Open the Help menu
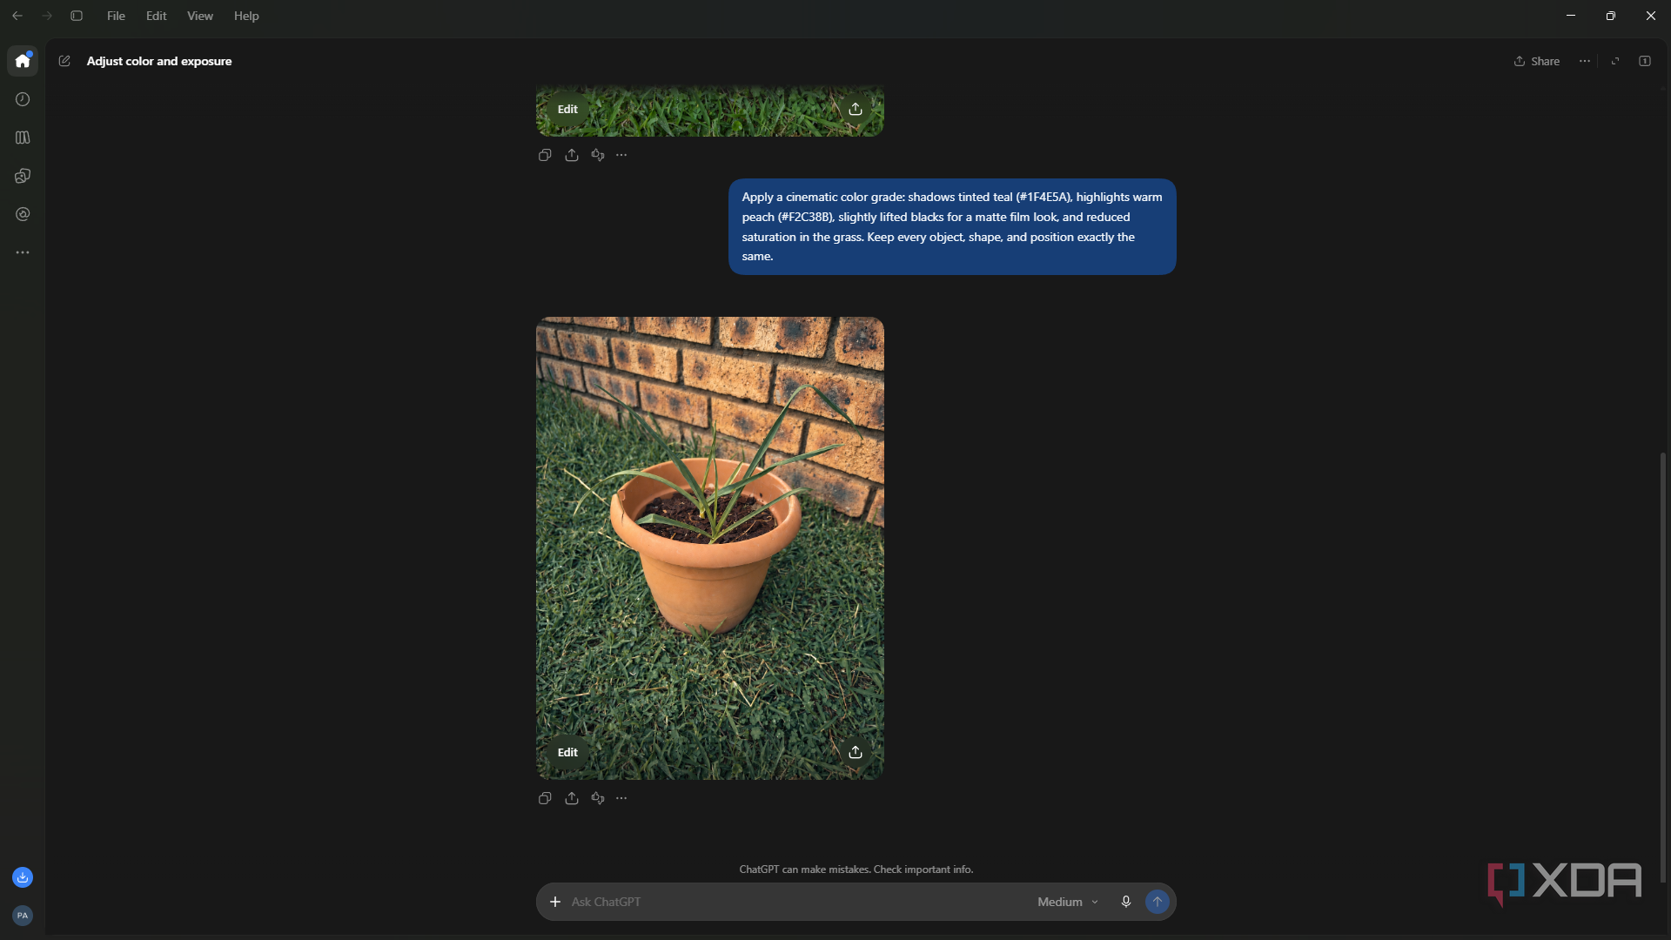The image size is (1671, 940). 246,16
